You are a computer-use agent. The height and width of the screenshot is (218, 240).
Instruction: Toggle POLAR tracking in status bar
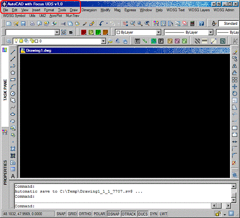coord(99,214)
